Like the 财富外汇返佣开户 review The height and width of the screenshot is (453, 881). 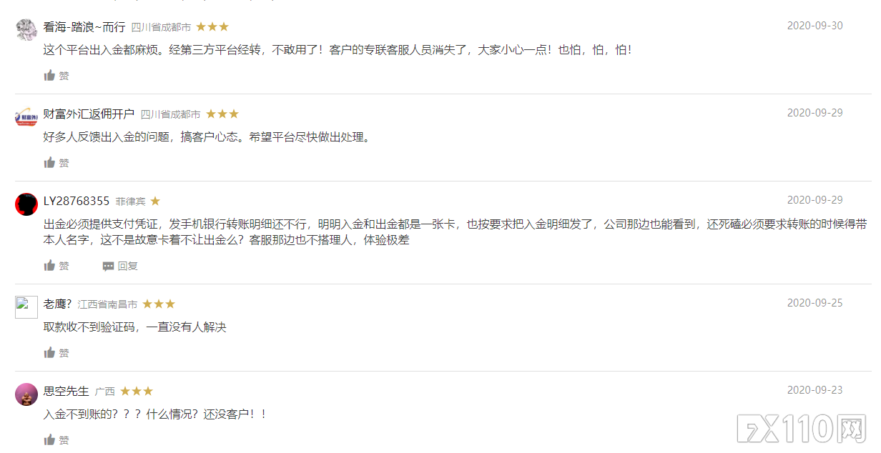50,163
